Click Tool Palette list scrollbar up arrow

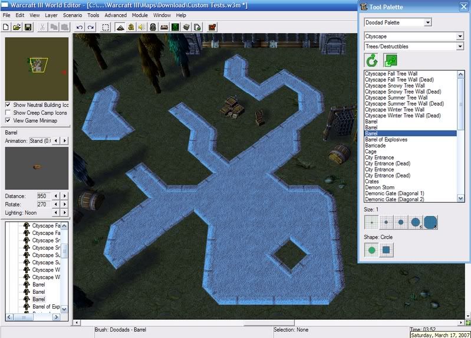(460, 74)
